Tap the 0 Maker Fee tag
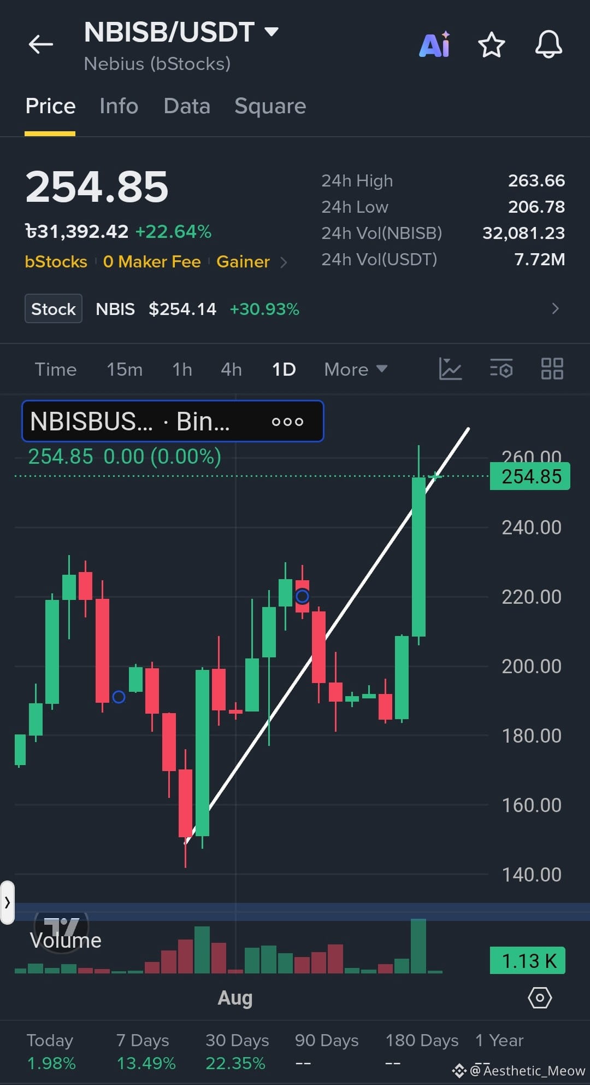 [152, 262]
